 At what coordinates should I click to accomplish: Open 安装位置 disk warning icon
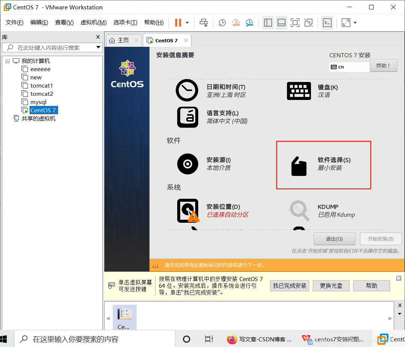[188, 210]
